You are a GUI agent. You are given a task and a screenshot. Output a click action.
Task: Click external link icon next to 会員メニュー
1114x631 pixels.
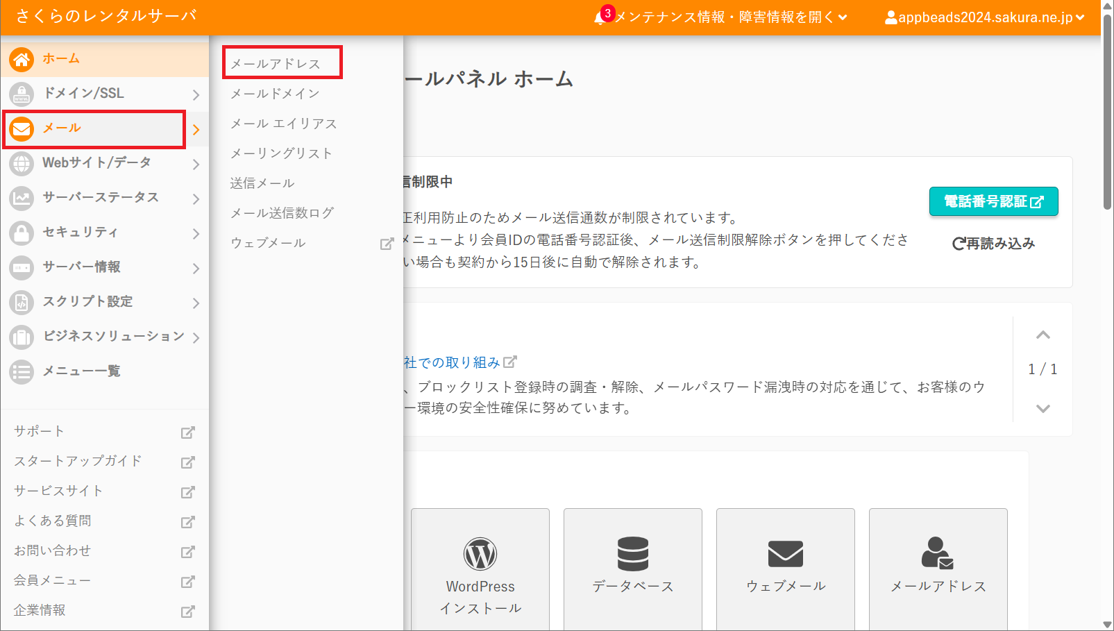187,582
